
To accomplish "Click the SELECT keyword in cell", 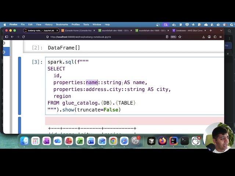I will click(56, 69).
